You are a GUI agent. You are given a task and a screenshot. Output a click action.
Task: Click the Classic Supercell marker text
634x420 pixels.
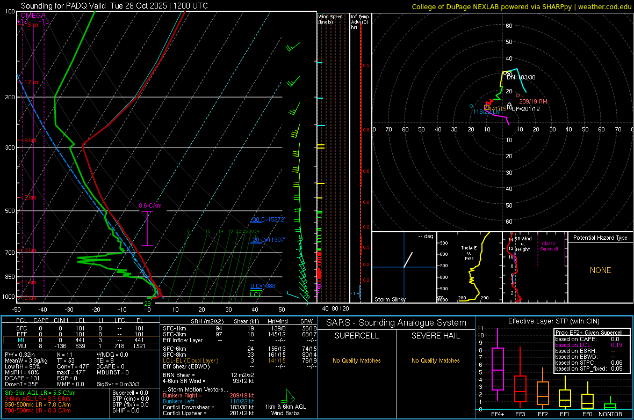point(549,246)
